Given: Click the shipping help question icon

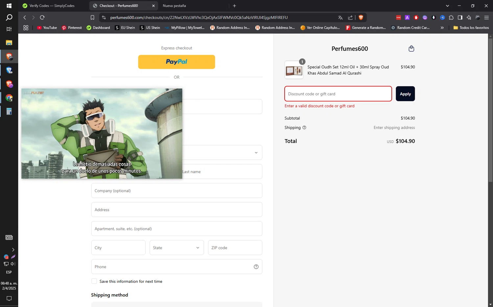Looking at the screenshot, I should 304,127.
